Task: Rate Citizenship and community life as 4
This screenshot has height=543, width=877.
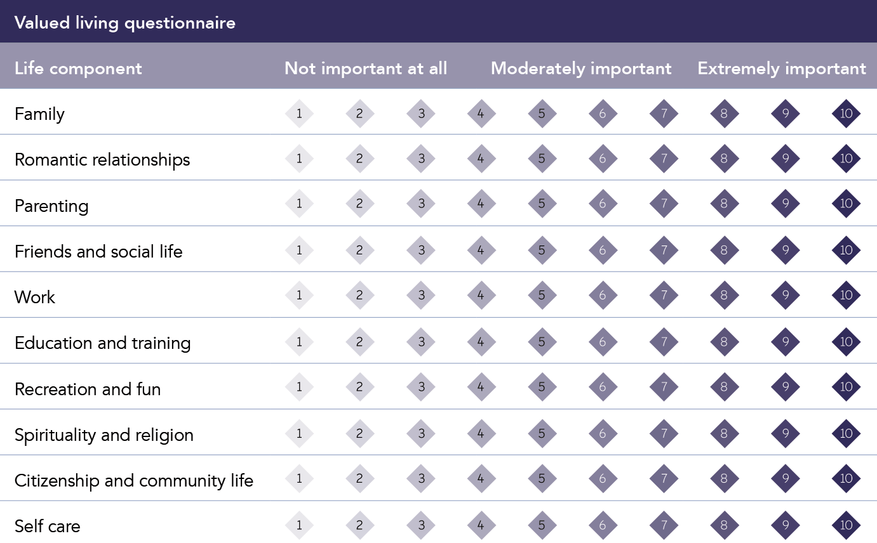Action: tap(481, 479)
